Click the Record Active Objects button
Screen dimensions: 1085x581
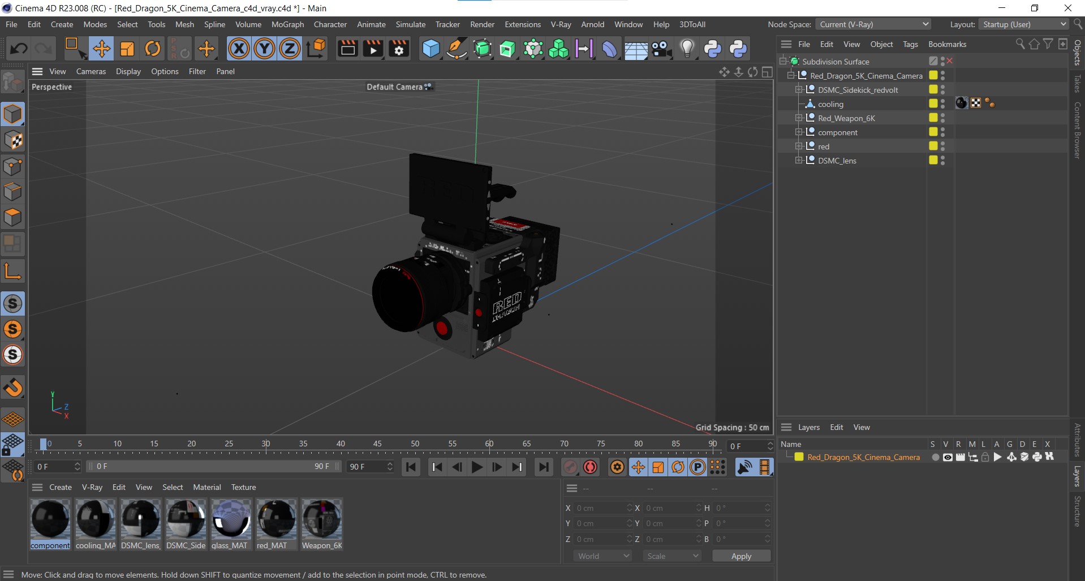click(570, 467)
